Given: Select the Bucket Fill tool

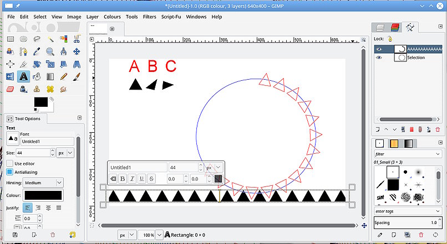Looking at the screenshot, I should 37,76.
